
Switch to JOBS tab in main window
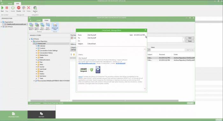coord(17,4)
